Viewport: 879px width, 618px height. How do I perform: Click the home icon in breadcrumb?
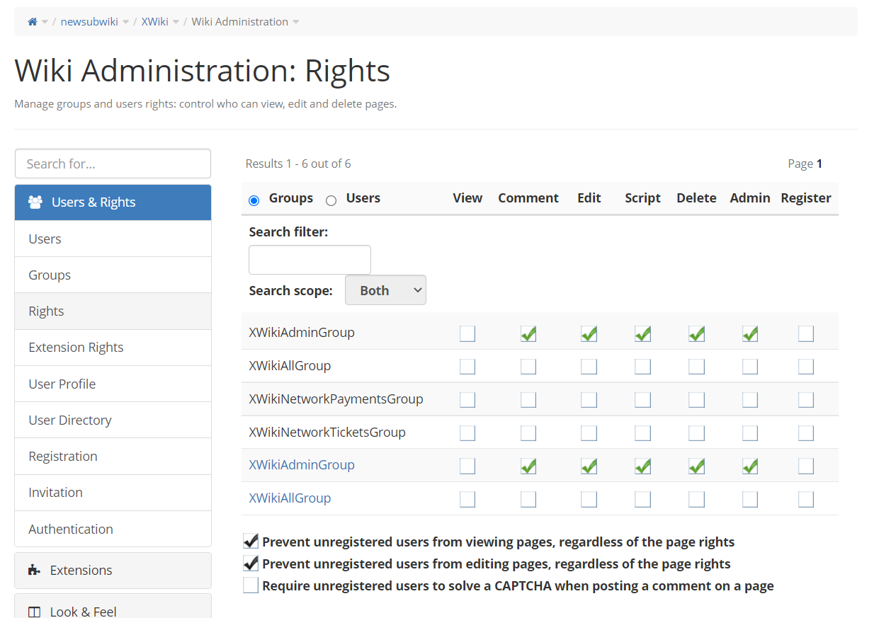pos(32,22)
